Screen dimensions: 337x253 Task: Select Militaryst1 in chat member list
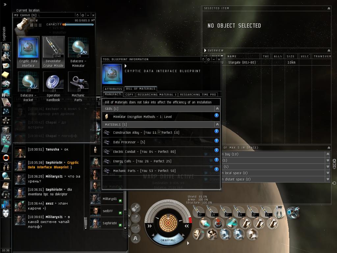click(106, 199)
